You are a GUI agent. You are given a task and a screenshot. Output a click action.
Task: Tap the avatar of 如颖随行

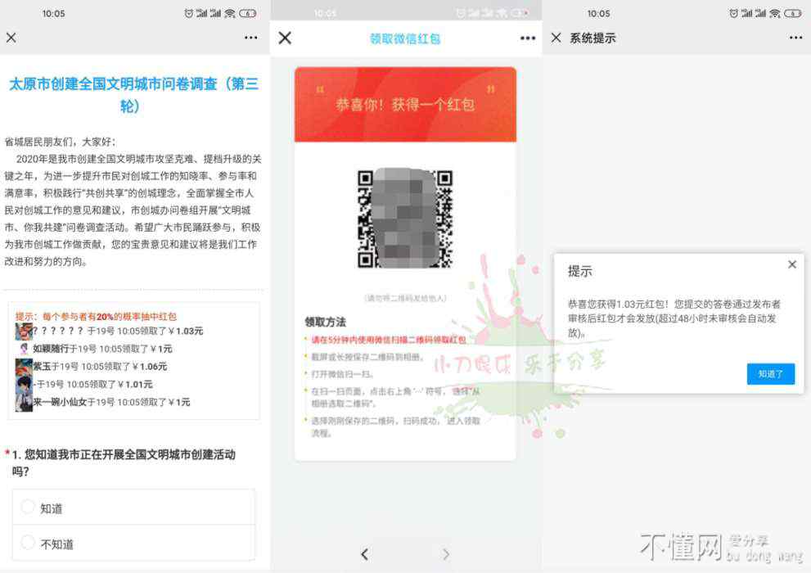(24, 349)
